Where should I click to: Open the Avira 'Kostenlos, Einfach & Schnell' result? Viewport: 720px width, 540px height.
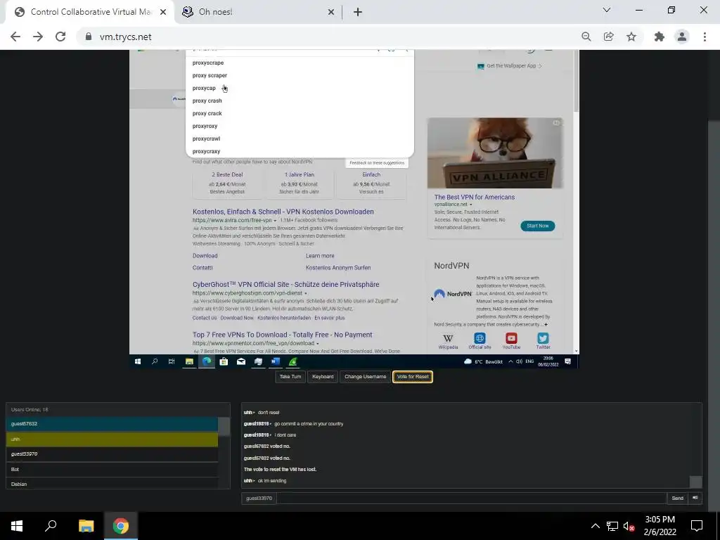[283, 212]
